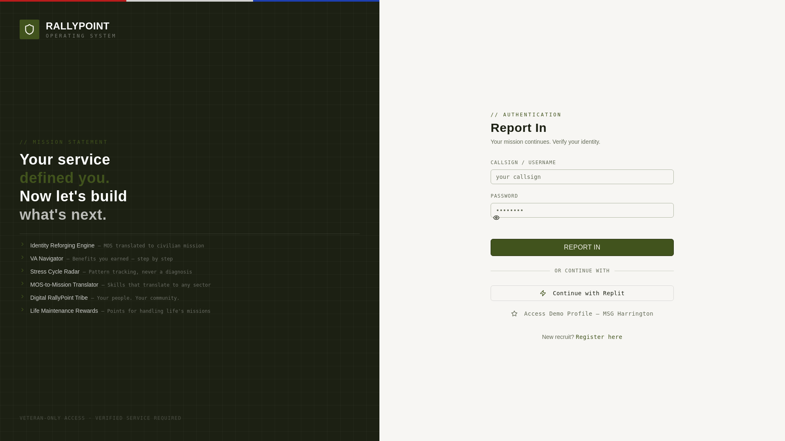Click the VETERAN-ONLY ACCESS footer text
Screen dimensions: 785x441
click(x=101, y=418)
